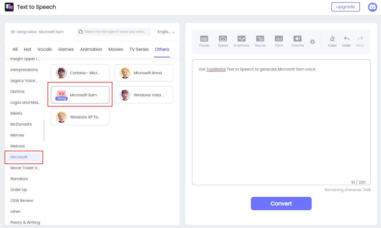Choose the LibriVox category
Screen dimensions: 381x228
click(17, 92)
